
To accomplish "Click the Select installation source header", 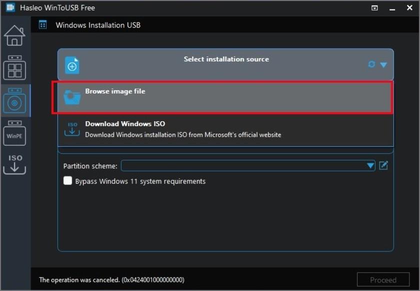I will click(226, 65).
